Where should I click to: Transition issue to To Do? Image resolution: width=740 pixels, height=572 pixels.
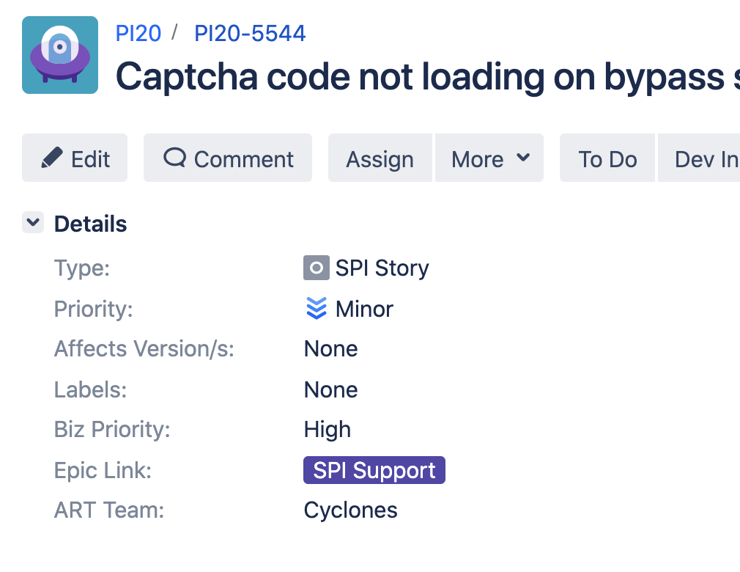607,158
